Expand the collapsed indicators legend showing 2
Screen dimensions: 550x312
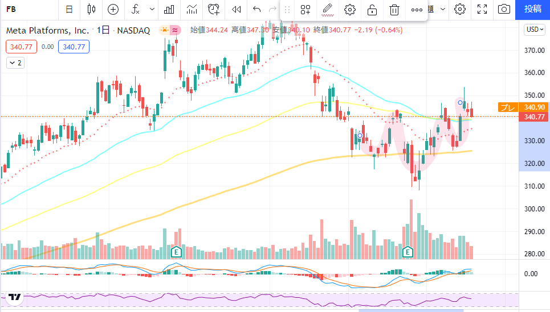(15, 63)
